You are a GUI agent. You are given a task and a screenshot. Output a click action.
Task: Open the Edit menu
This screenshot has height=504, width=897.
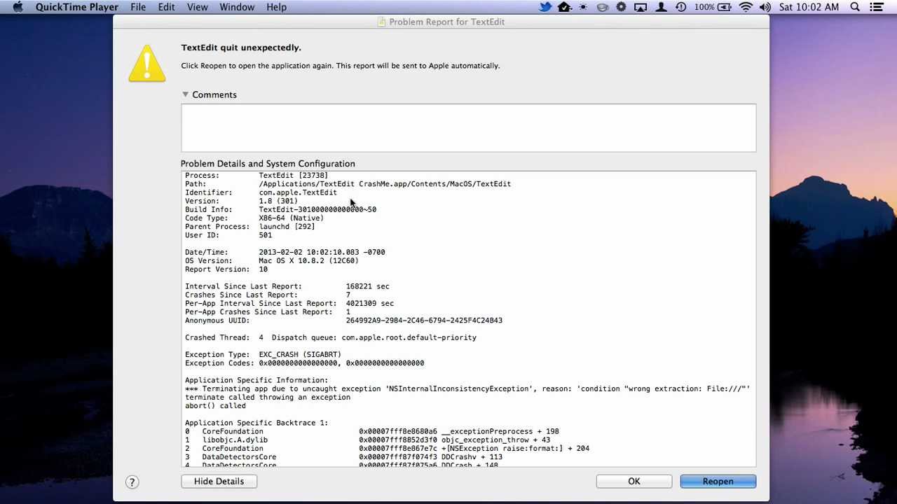click(x=166, y=7)
